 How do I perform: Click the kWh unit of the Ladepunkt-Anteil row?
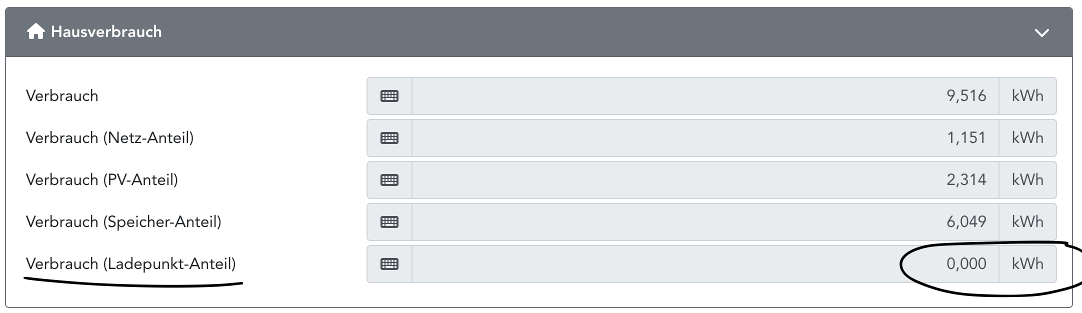tap(1027, 264)
